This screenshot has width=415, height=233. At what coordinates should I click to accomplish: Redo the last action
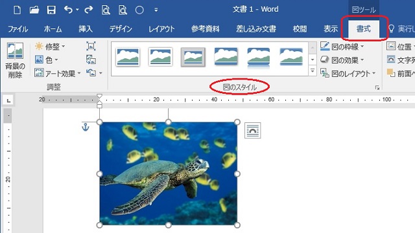[88, 10]
